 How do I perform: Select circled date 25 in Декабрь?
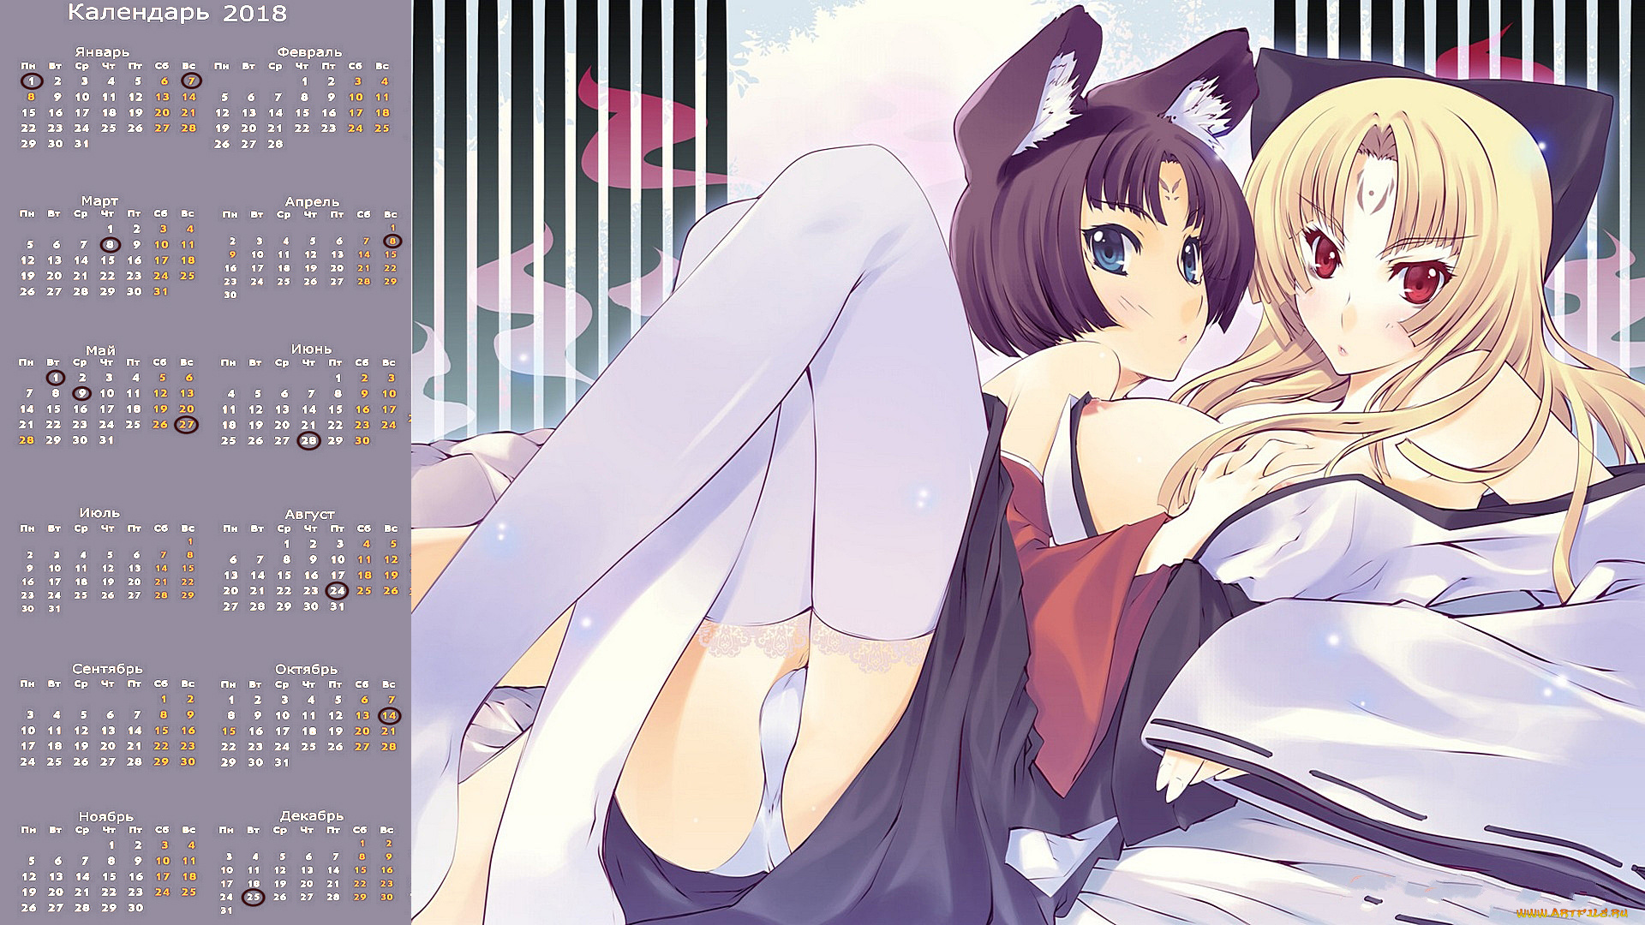pos(253,898)
